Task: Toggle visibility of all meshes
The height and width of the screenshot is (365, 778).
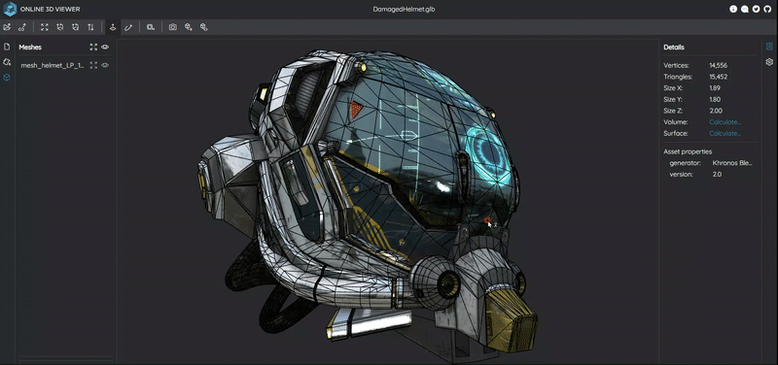Action: coord(105,47)
